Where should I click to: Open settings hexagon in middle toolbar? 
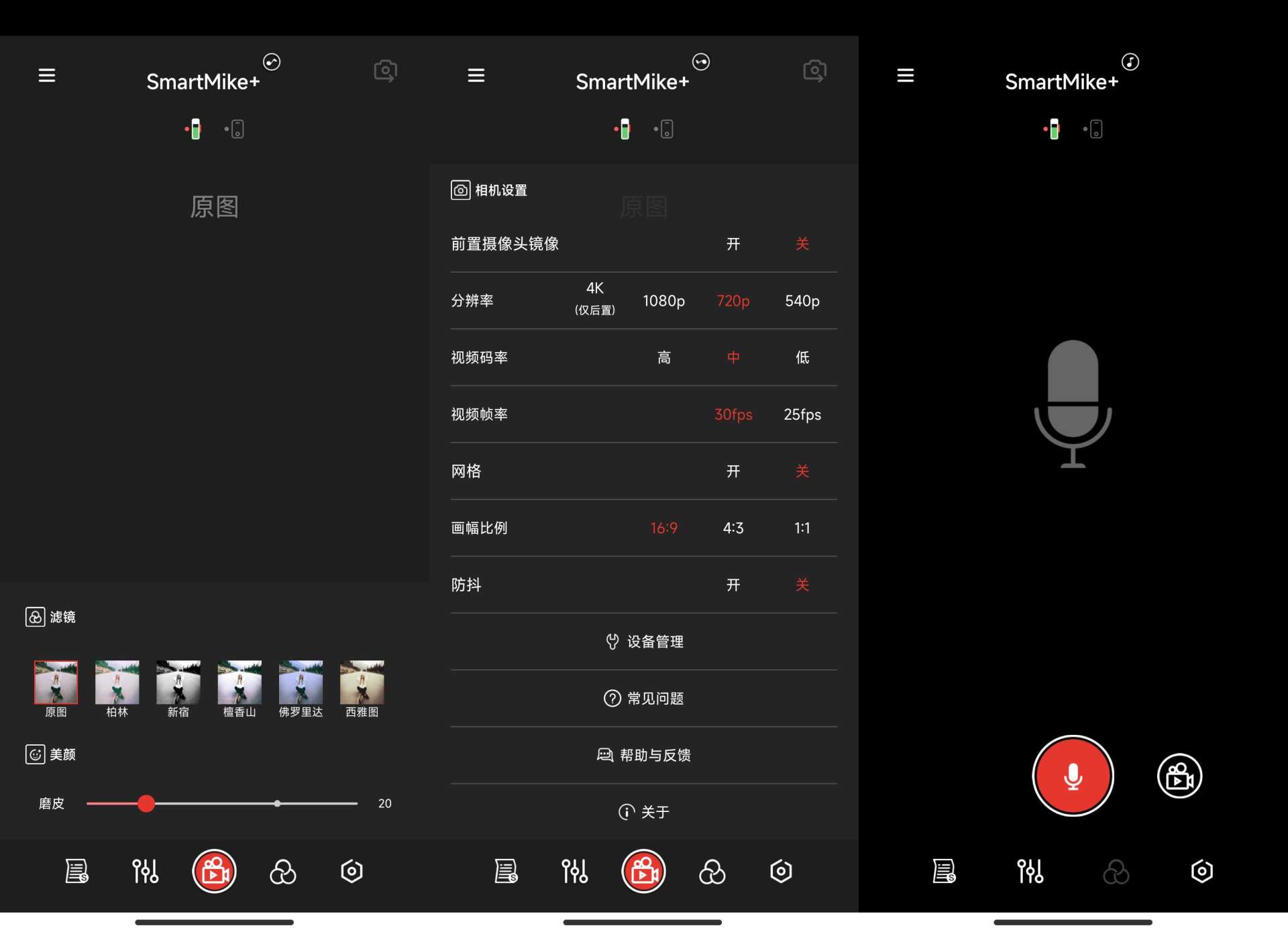coord(781,872)
